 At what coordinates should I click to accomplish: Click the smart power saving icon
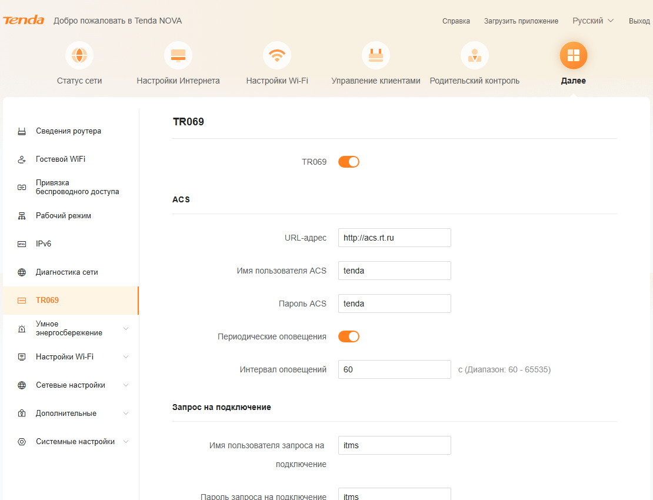22,328
